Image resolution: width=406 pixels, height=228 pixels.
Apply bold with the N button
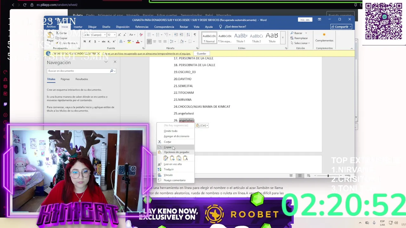coord(85,41)
